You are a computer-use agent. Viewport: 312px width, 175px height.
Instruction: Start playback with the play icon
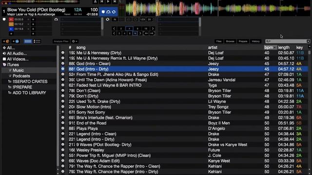[x=108, y=1]
